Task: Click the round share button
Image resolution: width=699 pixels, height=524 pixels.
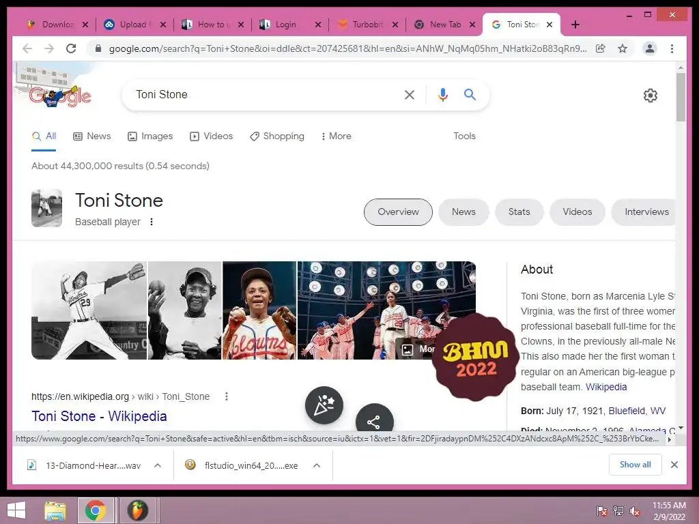Action: (x=375, y=418)
